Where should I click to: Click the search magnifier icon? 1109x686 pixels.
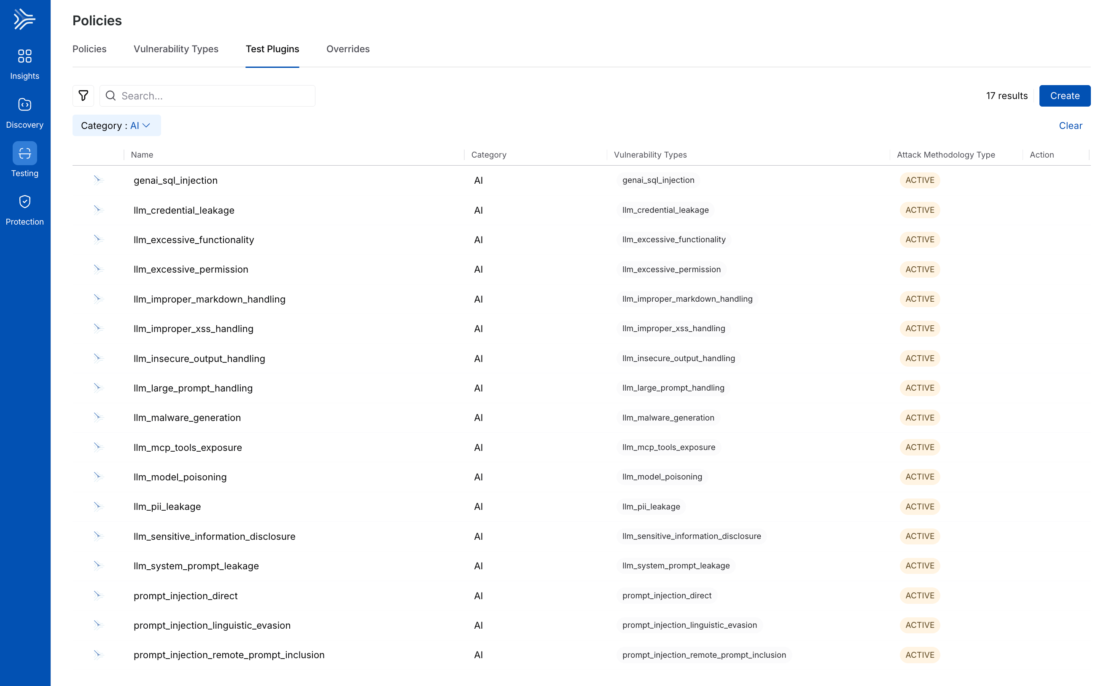tap(110, 96)
